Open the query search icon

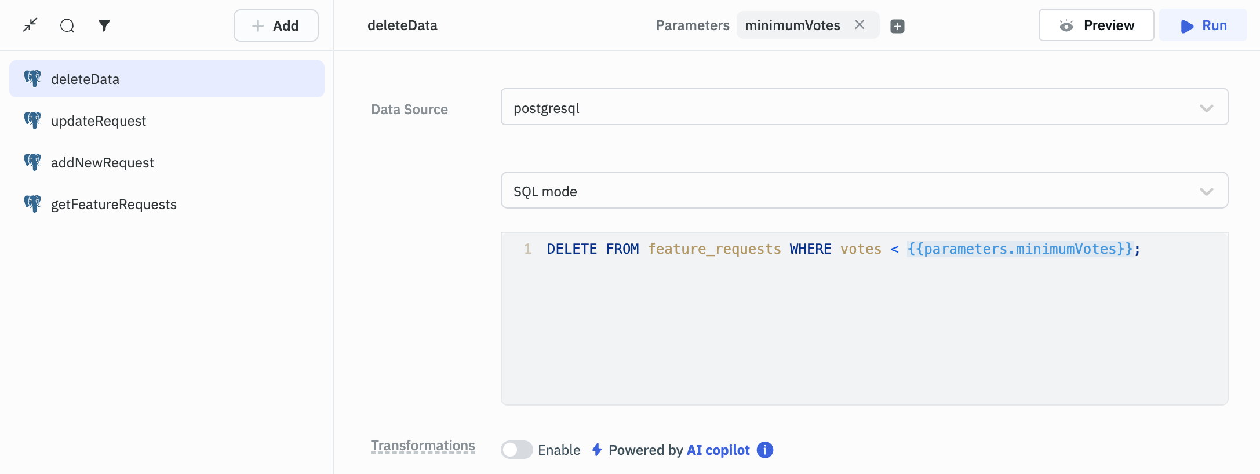point(67,25)
